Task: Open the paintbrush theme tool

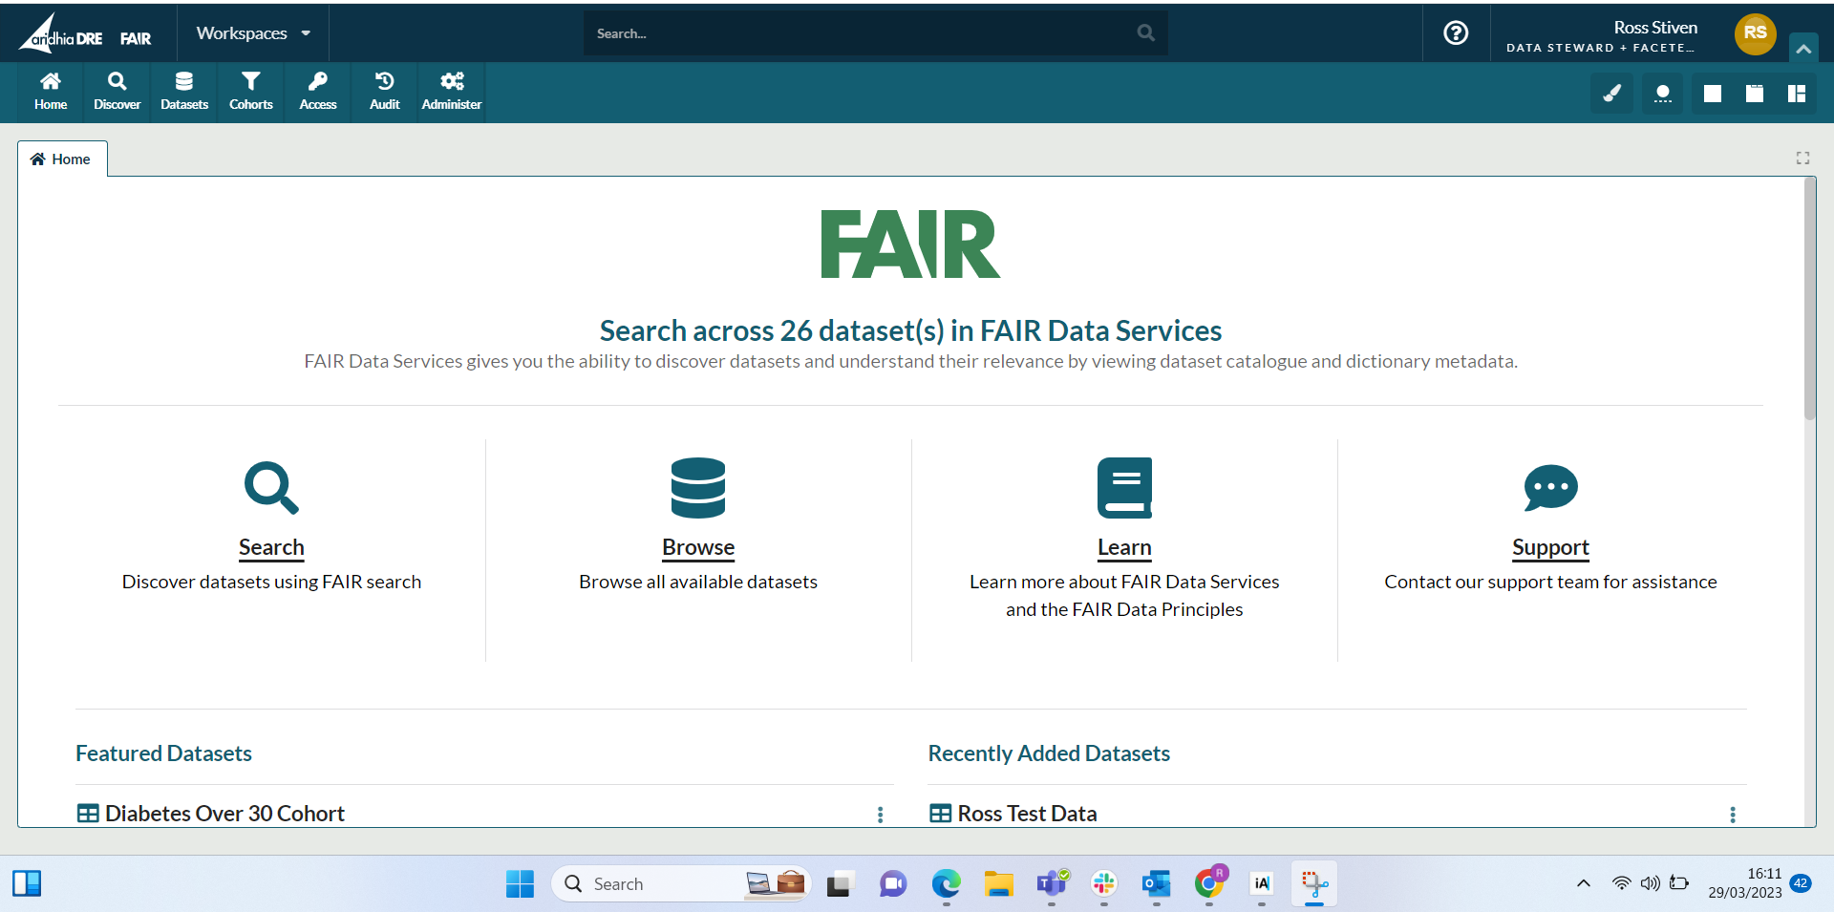Action: 1611,94
